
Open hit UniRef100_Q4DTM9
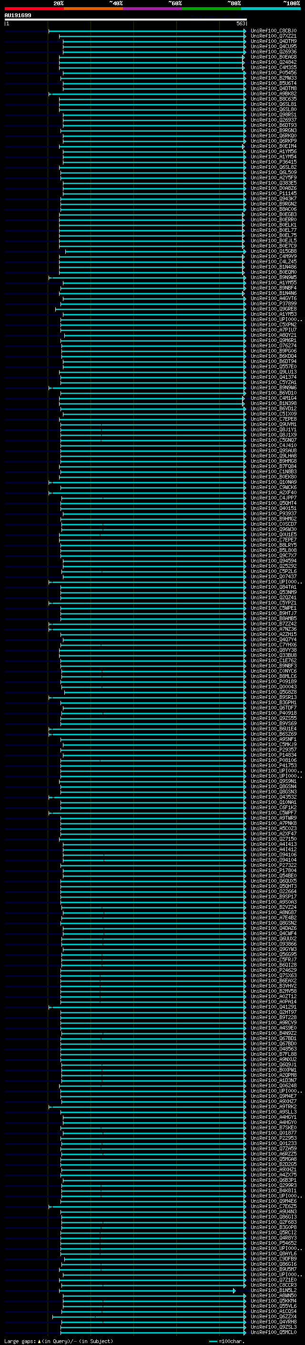(x=274, y=41)
